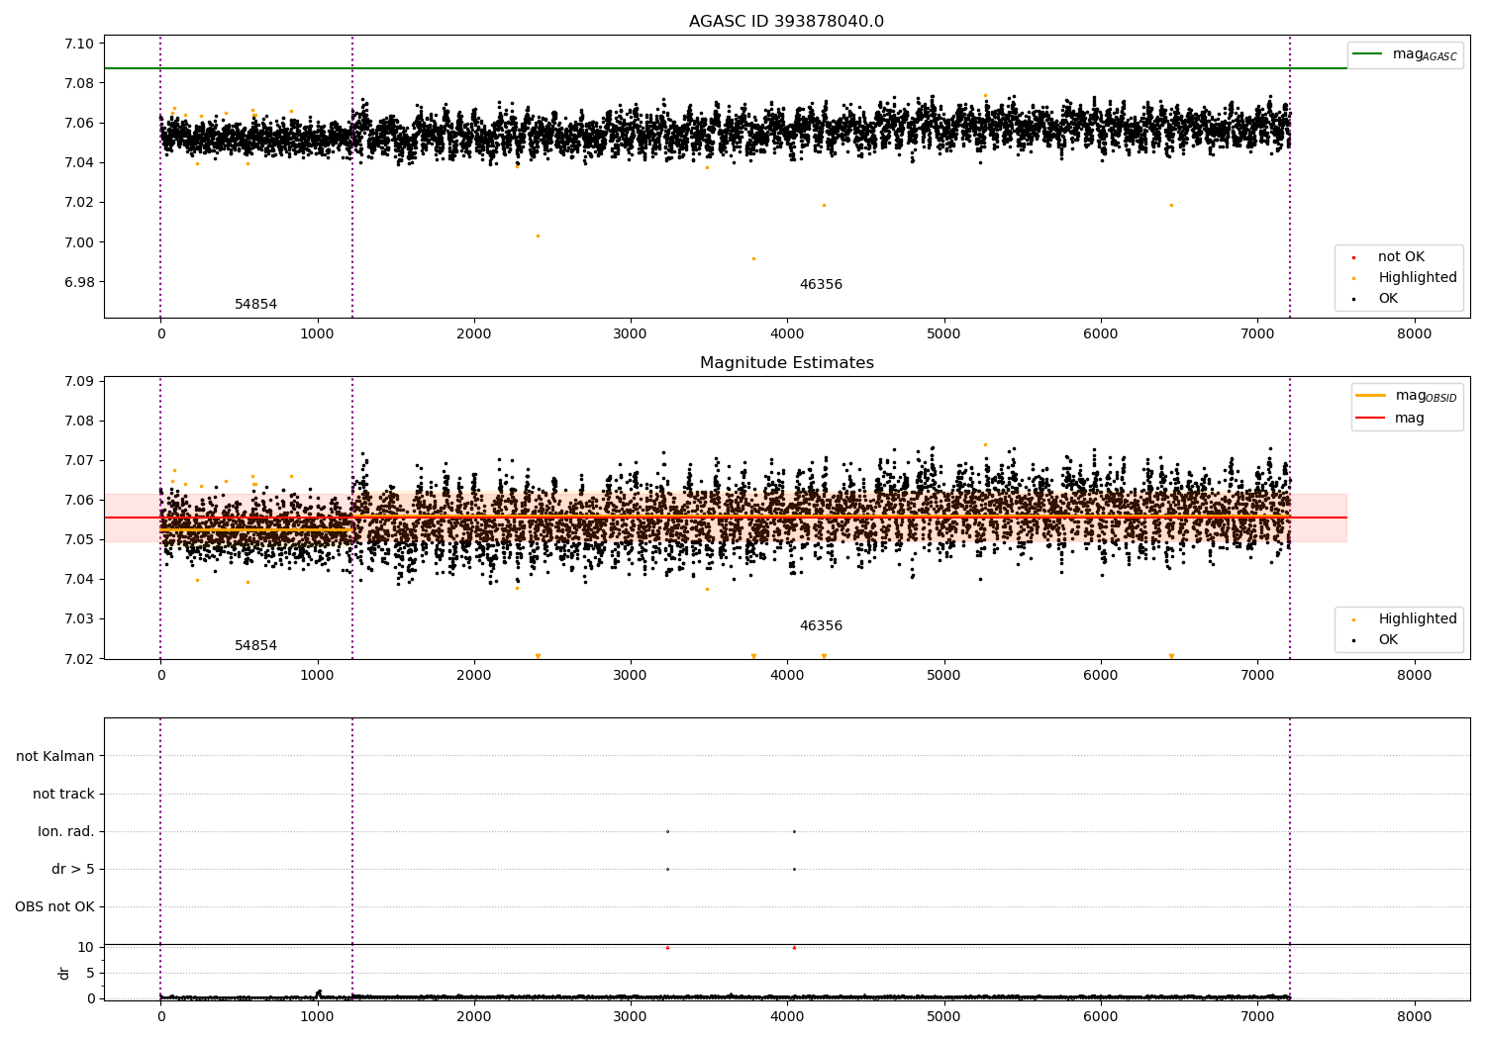The width and height of the screenshot is (1485, 1039).
Task: Click the red 'not OK' legend marker
Action: [x=1353, y=257]
